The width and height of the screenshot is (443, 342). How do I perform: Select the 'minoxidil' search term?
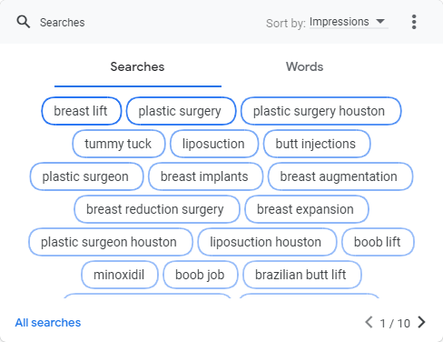coord(120,275)
